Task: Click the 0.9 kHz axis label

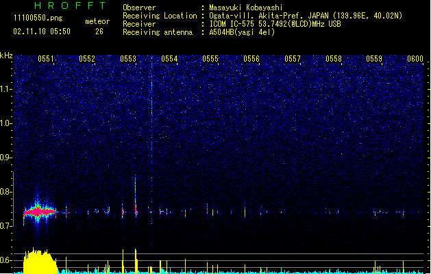Action: click(6, 158)
